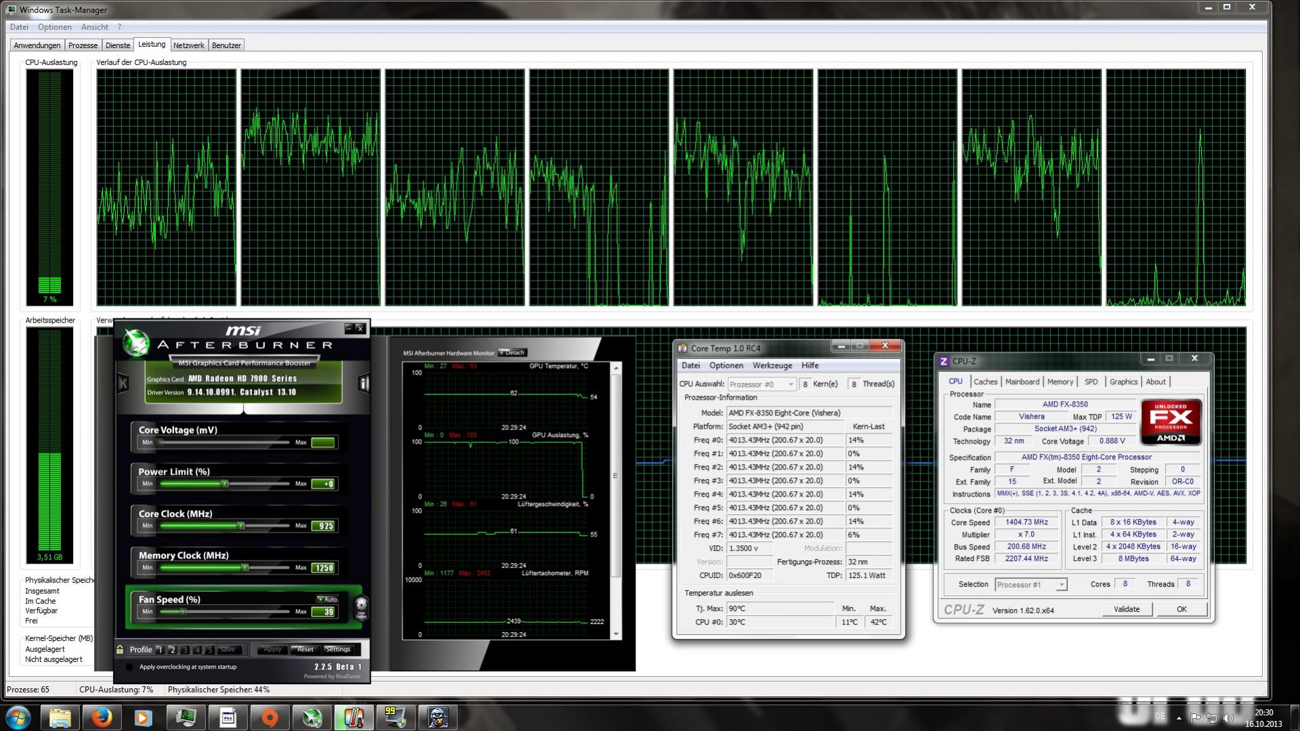Select Afterburner profile slot 3
Viewport: 1300px width, 731px height.
tap(184, 650)
